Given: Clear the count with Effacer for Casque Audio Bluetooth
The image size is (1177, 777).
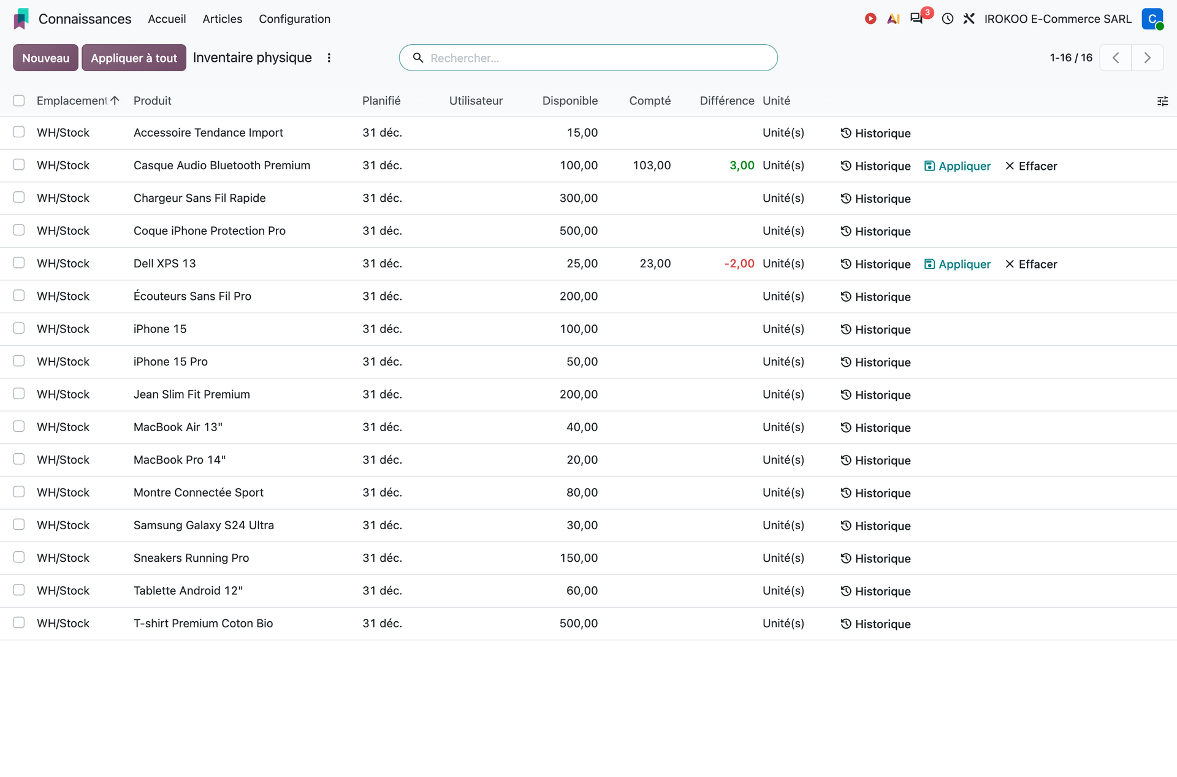Looking at the screenshot, I should pos(1031,166).
